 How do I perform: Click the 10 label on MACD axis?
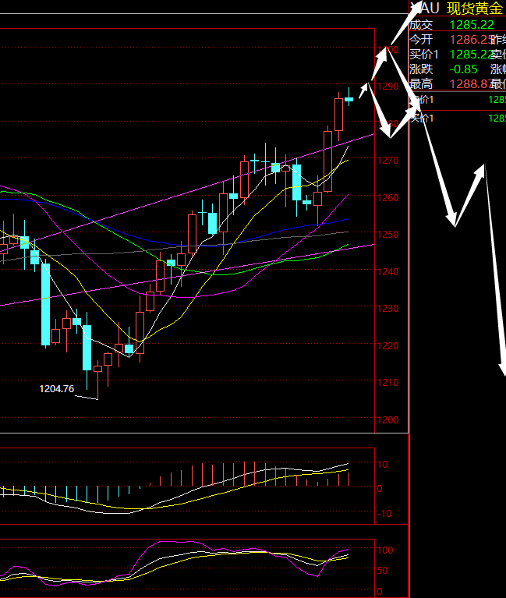tap(383, 465)
